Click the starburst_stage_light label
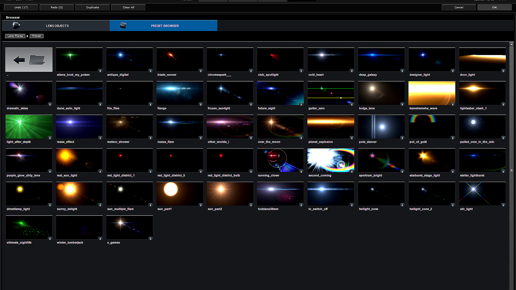This screenshot has height=290, width=516. (x=424, y=175)
